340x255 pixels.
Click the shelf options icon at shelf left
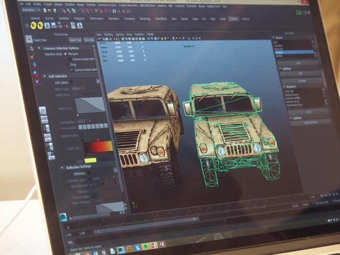click(27, 25)
